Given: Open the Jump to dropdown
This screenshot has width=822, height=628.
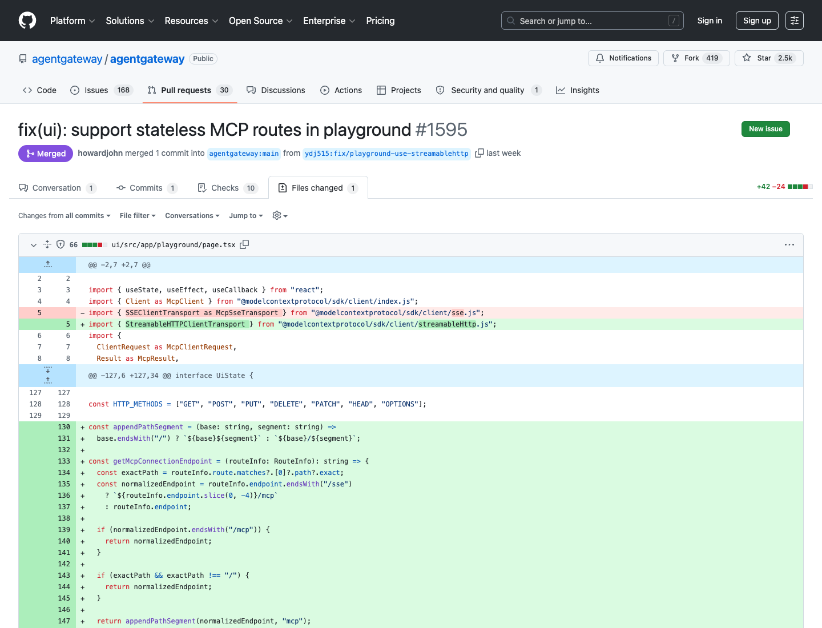Looking at the screenshot, I should [x=246, y=216].
